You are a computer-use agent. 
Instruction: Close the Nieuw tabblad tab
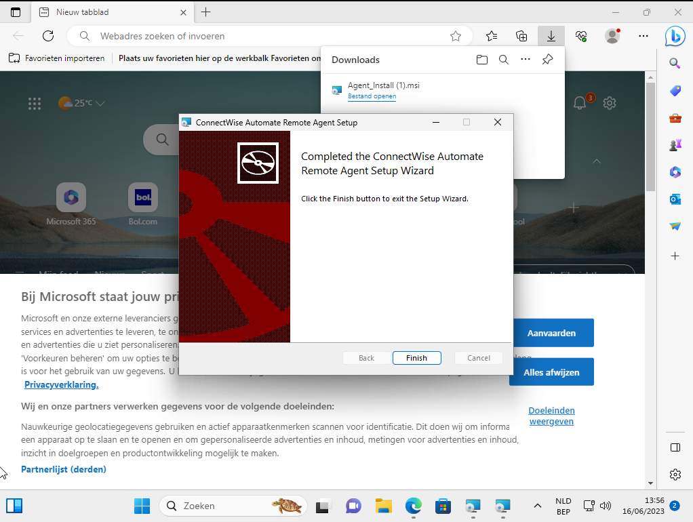pyautogui.click(x=183, y=12)
